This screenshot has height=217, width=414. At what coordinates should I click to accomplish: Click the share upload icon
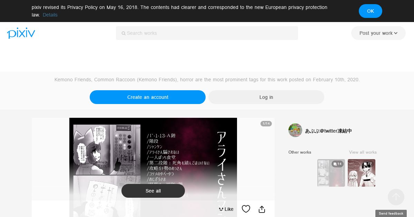coord(262,209)
